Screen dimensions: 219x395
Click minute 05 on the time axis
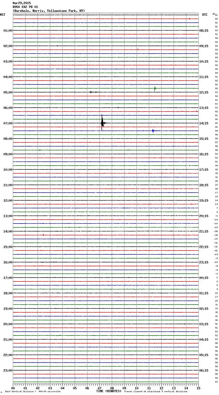[x=75, y=388]
